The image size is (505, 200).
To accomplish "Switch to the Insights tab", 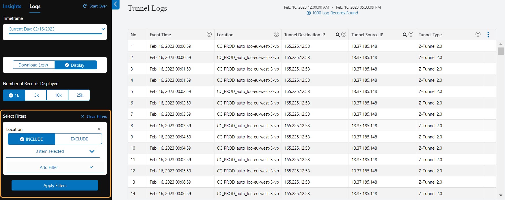I will point(12,6).
